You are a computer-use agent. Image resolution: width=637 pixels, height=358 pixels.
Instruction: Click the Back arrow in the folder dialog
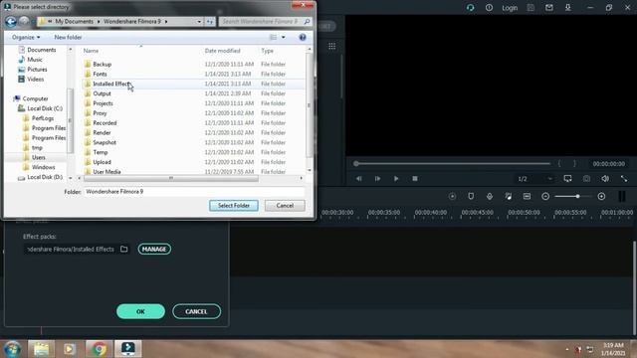[11, 21]
